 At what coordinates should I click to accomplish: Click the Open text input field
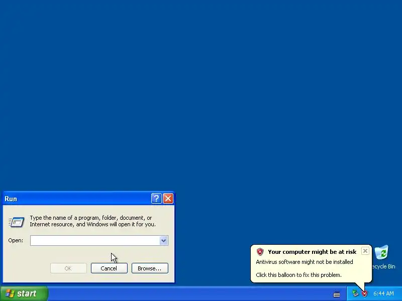[95, 241]
